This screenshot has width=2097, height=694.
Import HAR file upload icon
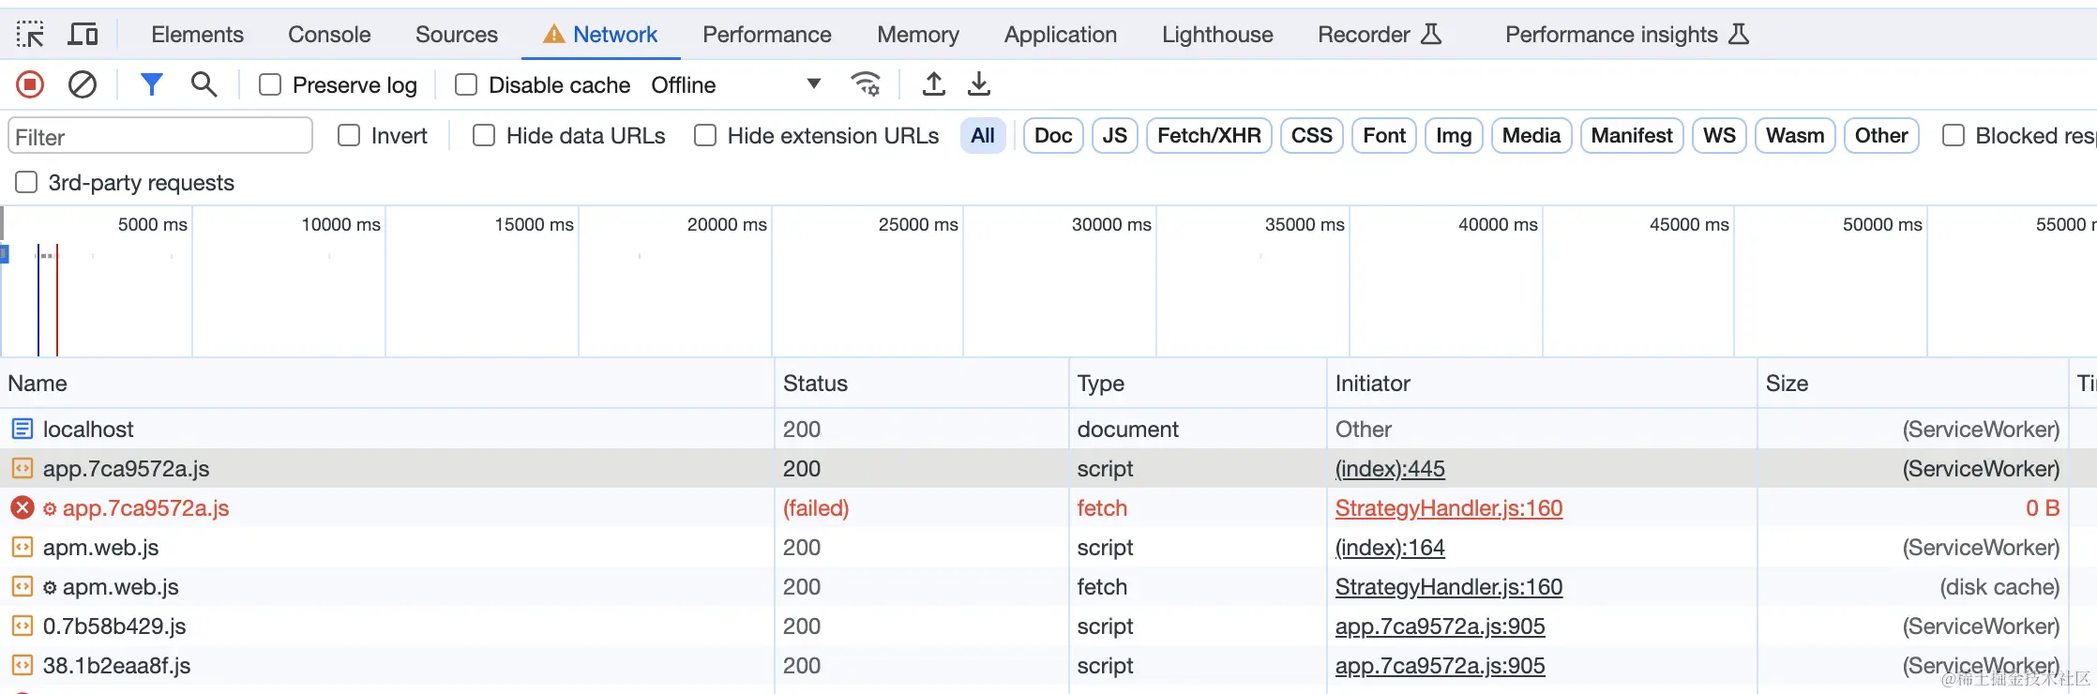coord(933,84)
